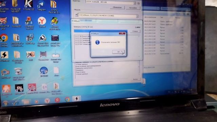Open the K-Suite 2.23 desktop shortcut
Screen dimensions: 217x122
click(x=28, y=5)
